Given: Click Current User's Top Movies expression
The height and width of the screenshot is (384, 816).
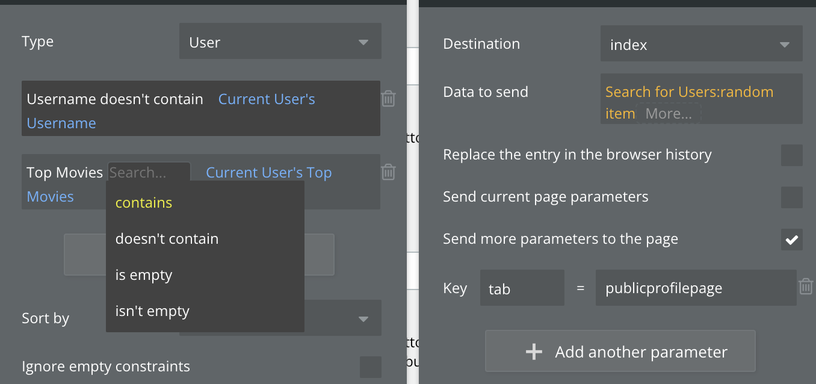Looking at the screenshot, I should click(x=268, y=173).
